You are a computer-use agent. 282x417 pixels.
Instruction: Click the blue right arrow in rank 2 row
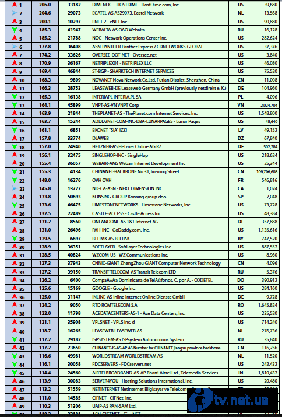[15, 13]
